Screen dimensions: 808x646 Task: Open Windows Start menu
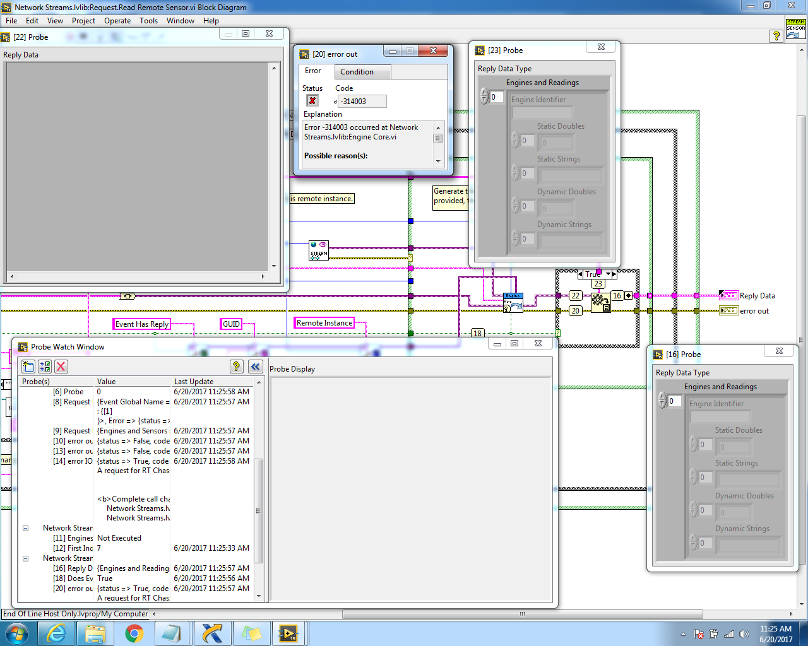pos(17,633)
